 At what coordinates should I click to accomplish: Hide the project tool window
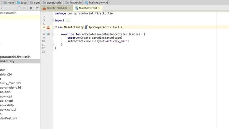click(x=37, y=8)
